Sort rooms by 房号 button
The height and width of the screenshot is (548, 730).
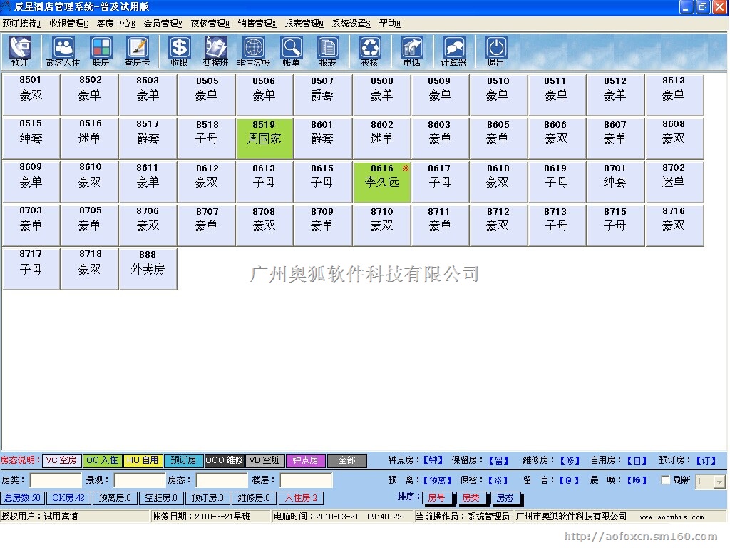436,498
